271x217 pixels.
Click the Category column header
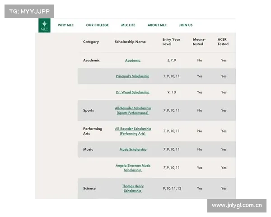pos(91,42)
